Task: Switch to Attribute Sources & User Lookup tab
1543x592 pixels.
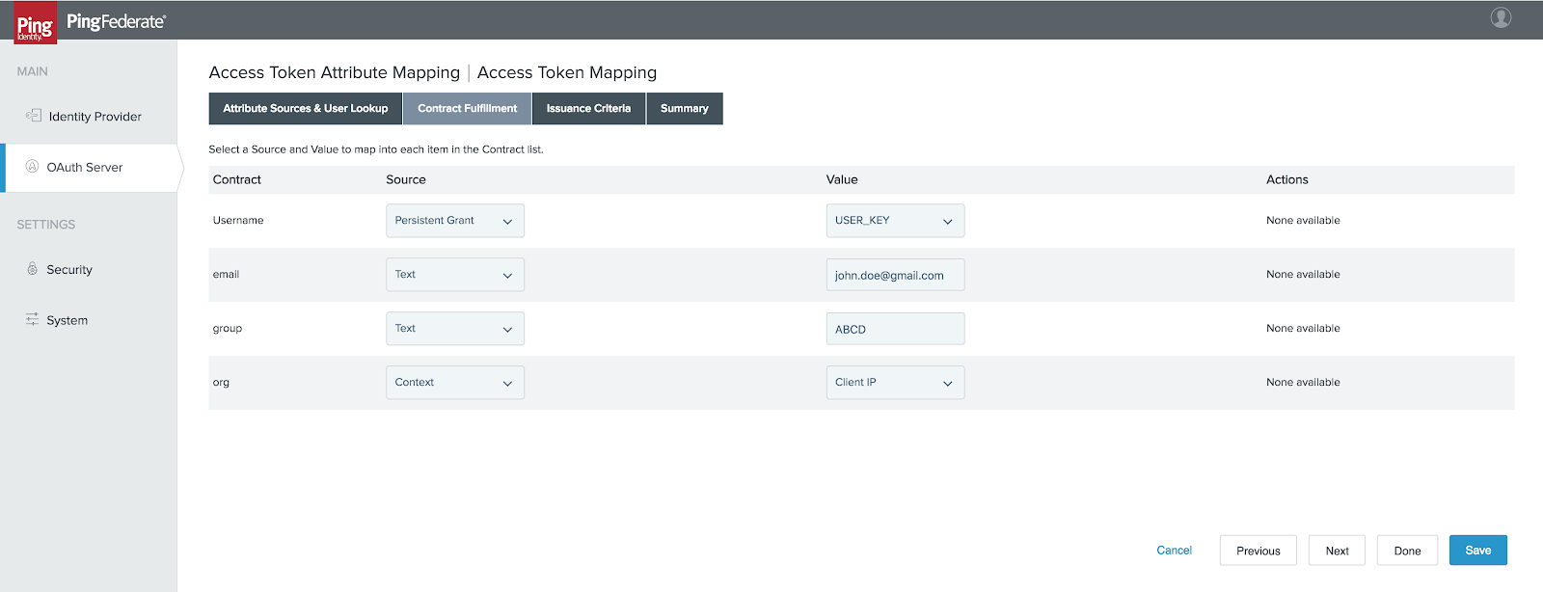Action: pos(305,109)
